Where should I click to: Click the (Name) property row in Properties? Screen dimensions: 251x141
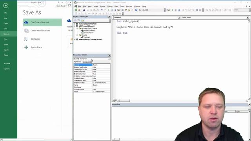(x=92, y=65)
